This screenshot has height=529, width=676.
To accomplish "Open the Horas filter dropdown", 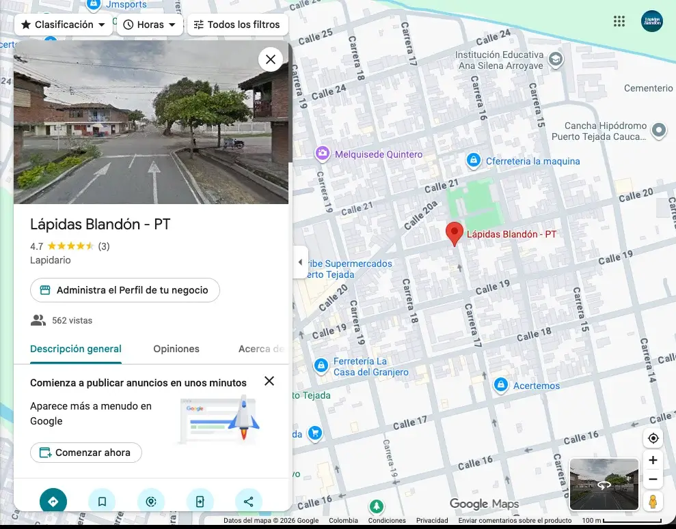I will pos(150,25).
